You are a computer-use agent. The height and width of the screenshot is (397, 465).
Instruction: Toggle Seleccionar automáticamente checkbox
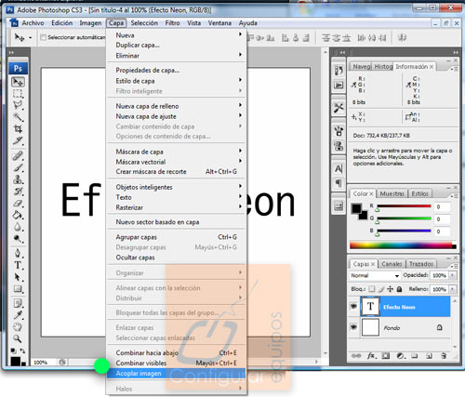43,37
